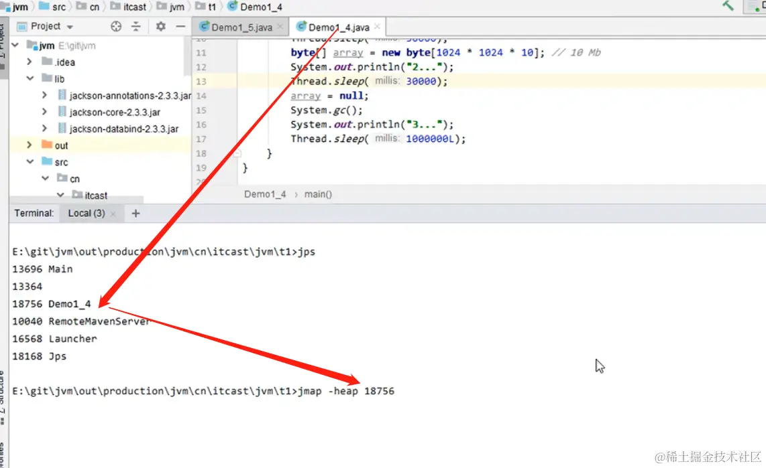Open the Project view dropdown
This screenshot has height=468, width=766.
click(70, 27)
